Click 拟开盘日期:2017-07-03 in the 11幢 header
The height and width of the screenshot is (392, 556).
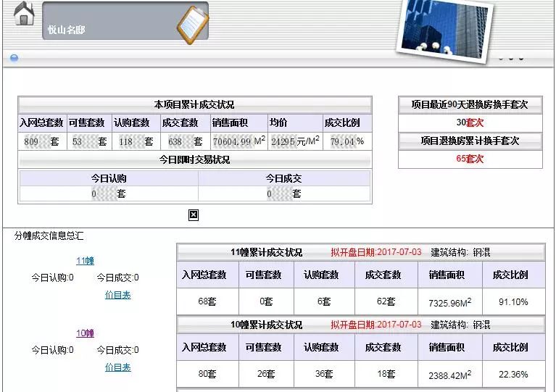coord(376,252)
